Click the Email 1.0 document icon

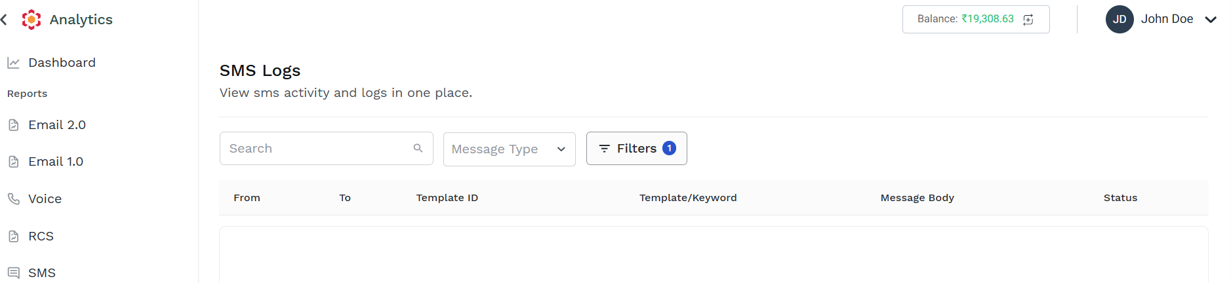13,162
